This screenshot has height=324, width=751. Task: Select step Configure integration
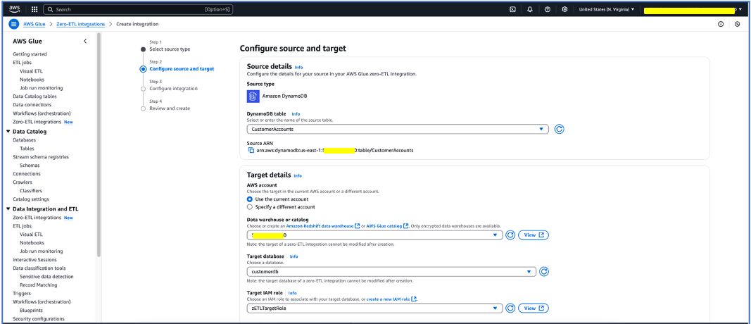click(x=173, y=89)
